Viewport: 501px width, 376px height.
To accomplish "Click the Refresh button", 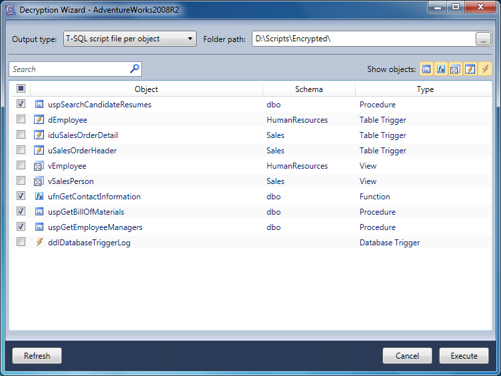I will pos(37,356).
